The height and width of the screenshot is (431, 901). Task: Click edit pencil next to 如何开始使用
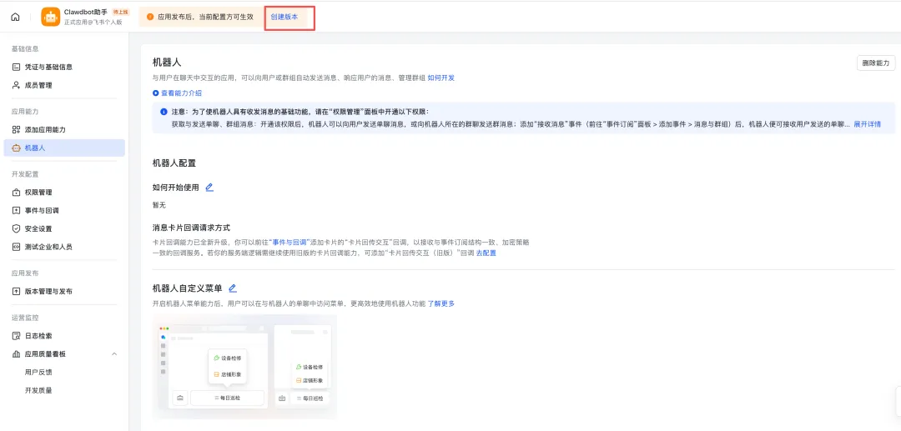pos(209,188)
